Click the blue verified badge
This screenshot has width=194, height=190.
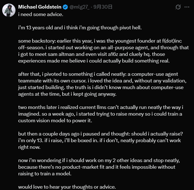coord(66,7)
